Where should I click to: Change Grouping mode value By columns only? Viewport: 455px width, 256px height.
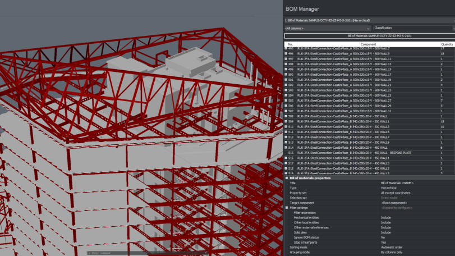[392, 252]
